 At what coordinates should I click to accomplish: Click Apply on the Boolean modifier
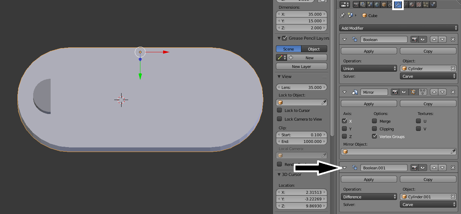pos(369,51)
